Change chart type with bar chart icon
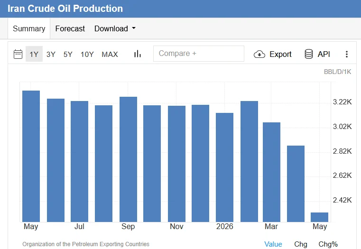Screen dimensions: 361x249 click(x=137, y=54)
